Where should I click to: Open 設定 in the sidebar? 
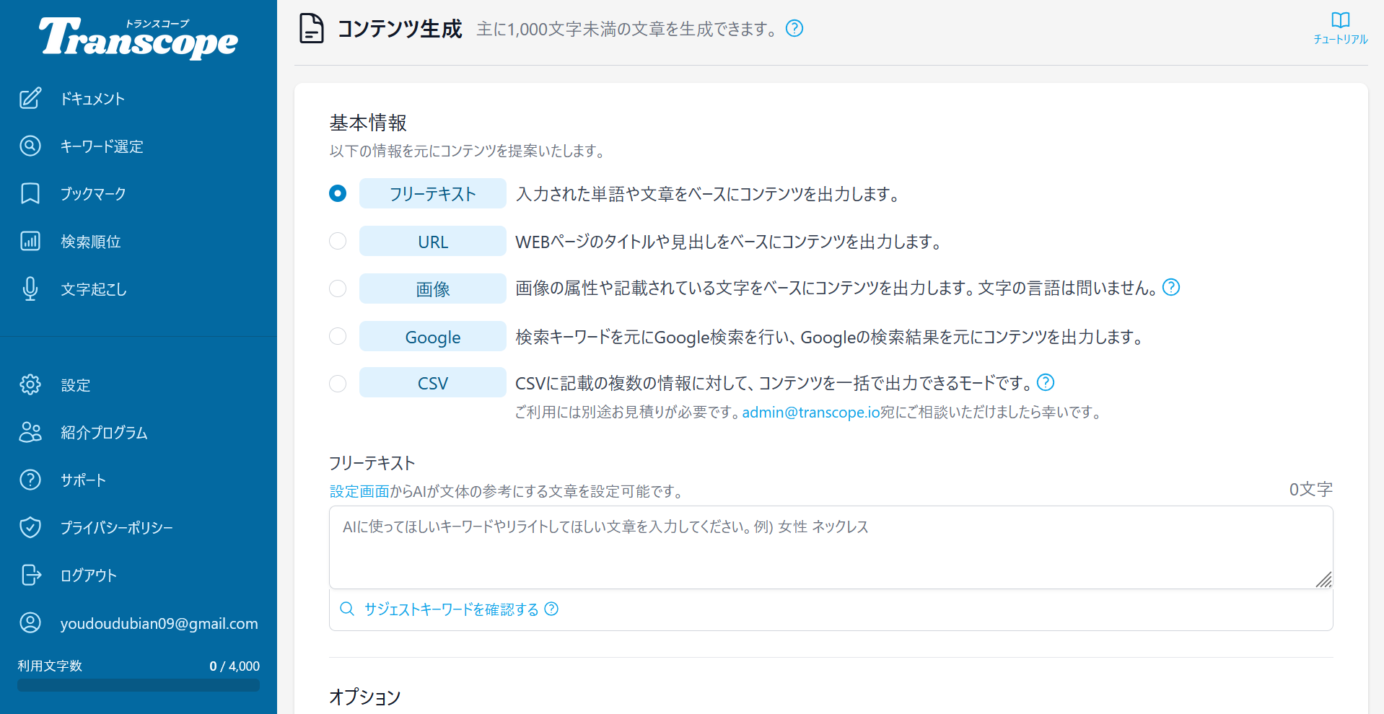pos(76,385)
